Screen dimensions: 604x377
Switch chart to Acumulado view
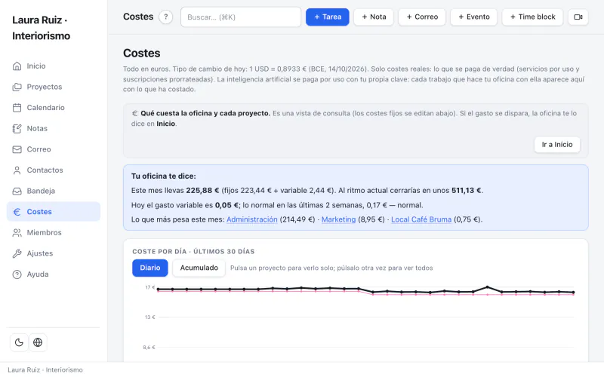coord(199,268)
